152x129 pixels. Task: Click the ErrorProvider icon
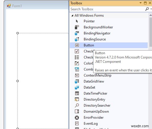pos(77,118)
